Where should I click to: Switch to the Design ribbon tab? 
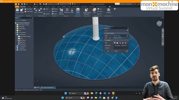point(29,7)
